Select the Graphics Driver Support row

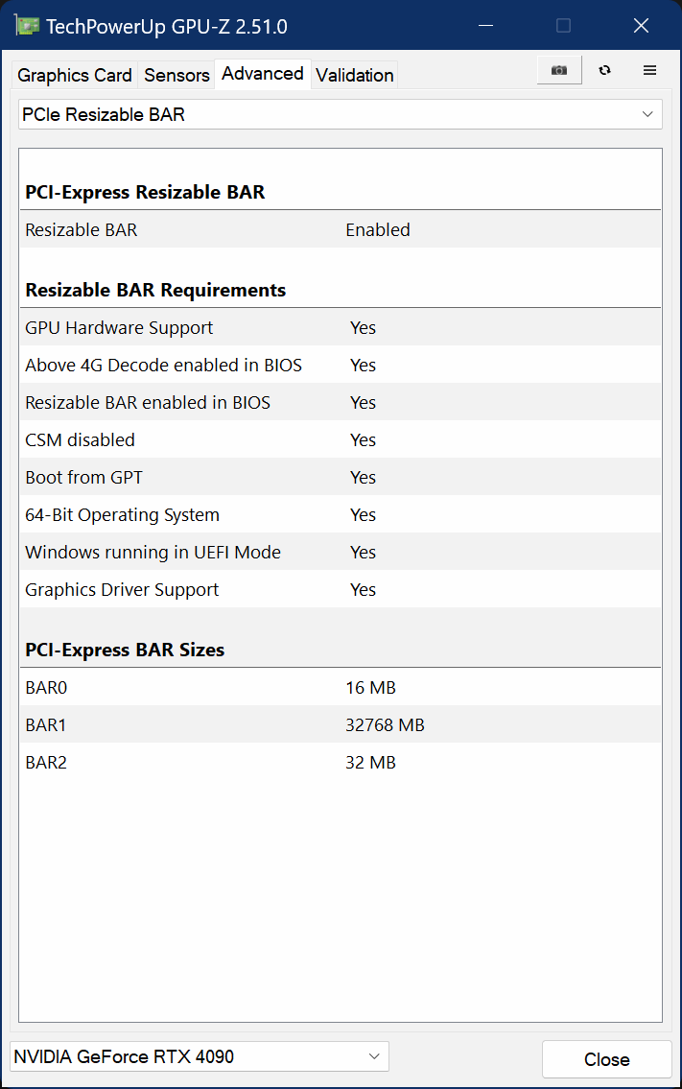340,590
